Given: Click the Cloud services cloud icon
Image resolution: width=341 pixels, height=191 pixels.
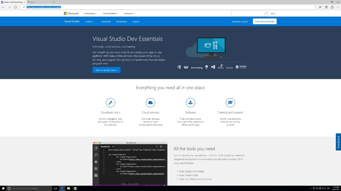Looking at the screenshot, I should click(x=150, y=103).
